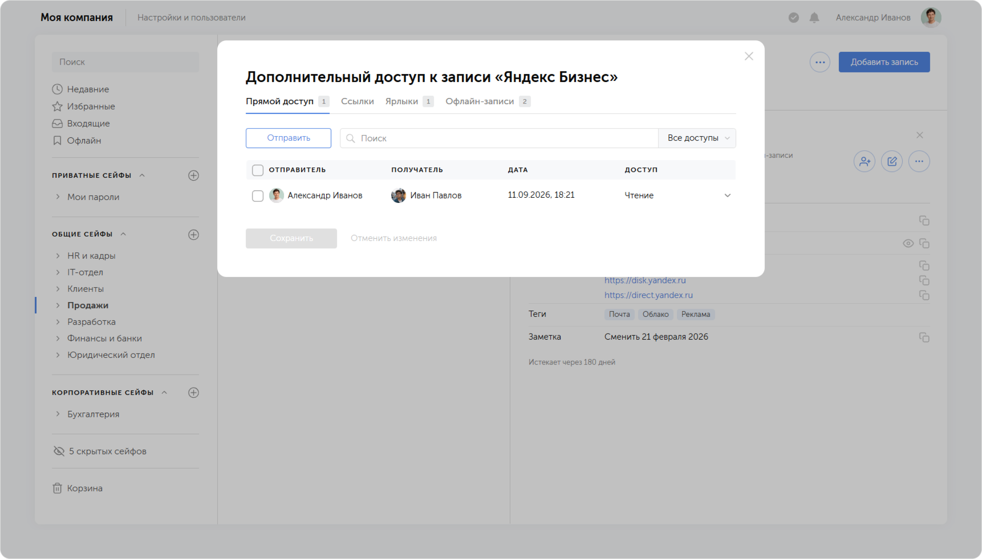982x559 pixels.
Task: Open the three-dots menu beside Добавить запись
Action: 820,62
